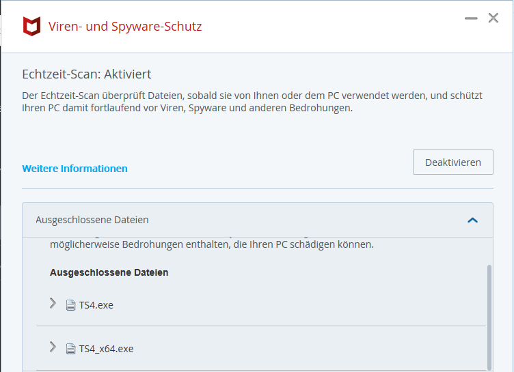
Task: Click the file icon next to TS4.exe
Action: tap(70, 305)
